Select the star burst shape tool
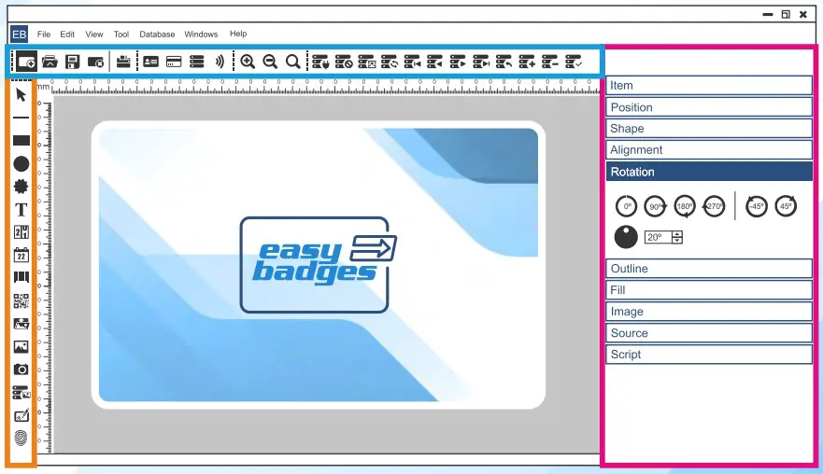 pyautogui.click(x=21, y=186)
